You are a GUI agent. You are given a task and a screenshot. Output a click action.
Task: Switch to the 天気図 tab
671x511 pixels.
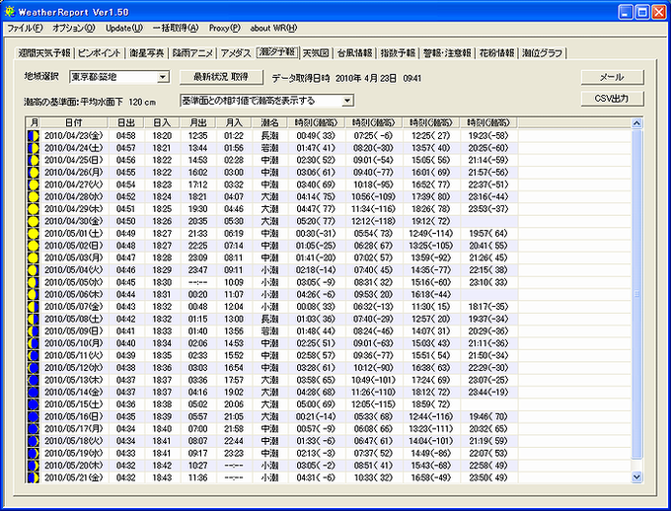(x=316, y=53)
